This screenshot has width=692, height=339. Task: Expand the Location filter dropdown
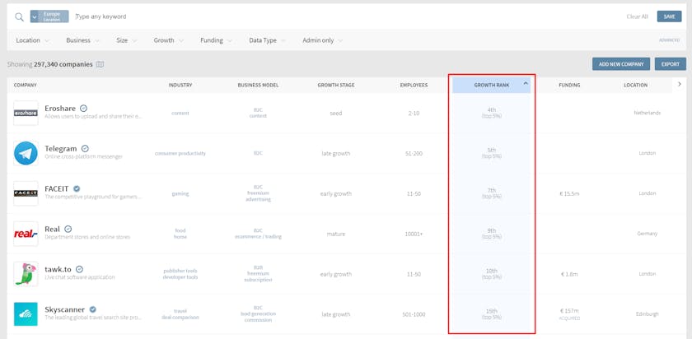[x=32, y=40]
